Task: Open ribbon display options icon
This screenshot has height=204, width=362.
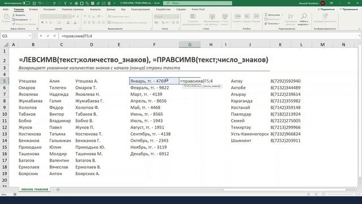Action: [x=332, y=3]
